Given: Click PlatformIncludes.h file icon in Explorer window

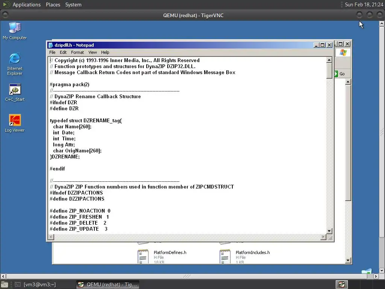Looking at the screenshot, I should click(225, 256).
